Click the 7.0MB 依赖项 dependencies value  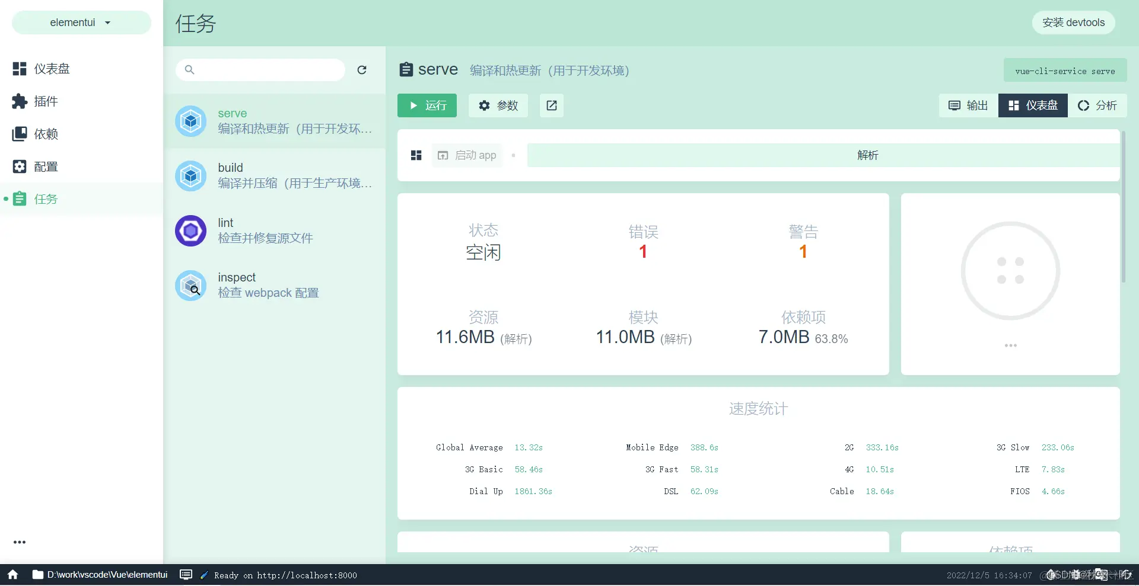click(x=784, y=337)
